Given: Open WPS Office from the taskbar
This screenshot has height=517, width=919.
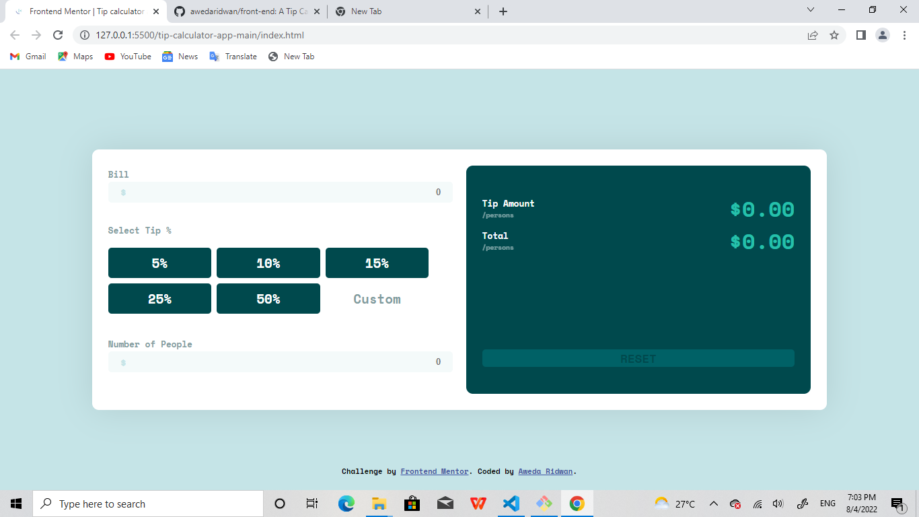Looking at the screenshot, I should point(478,504).
